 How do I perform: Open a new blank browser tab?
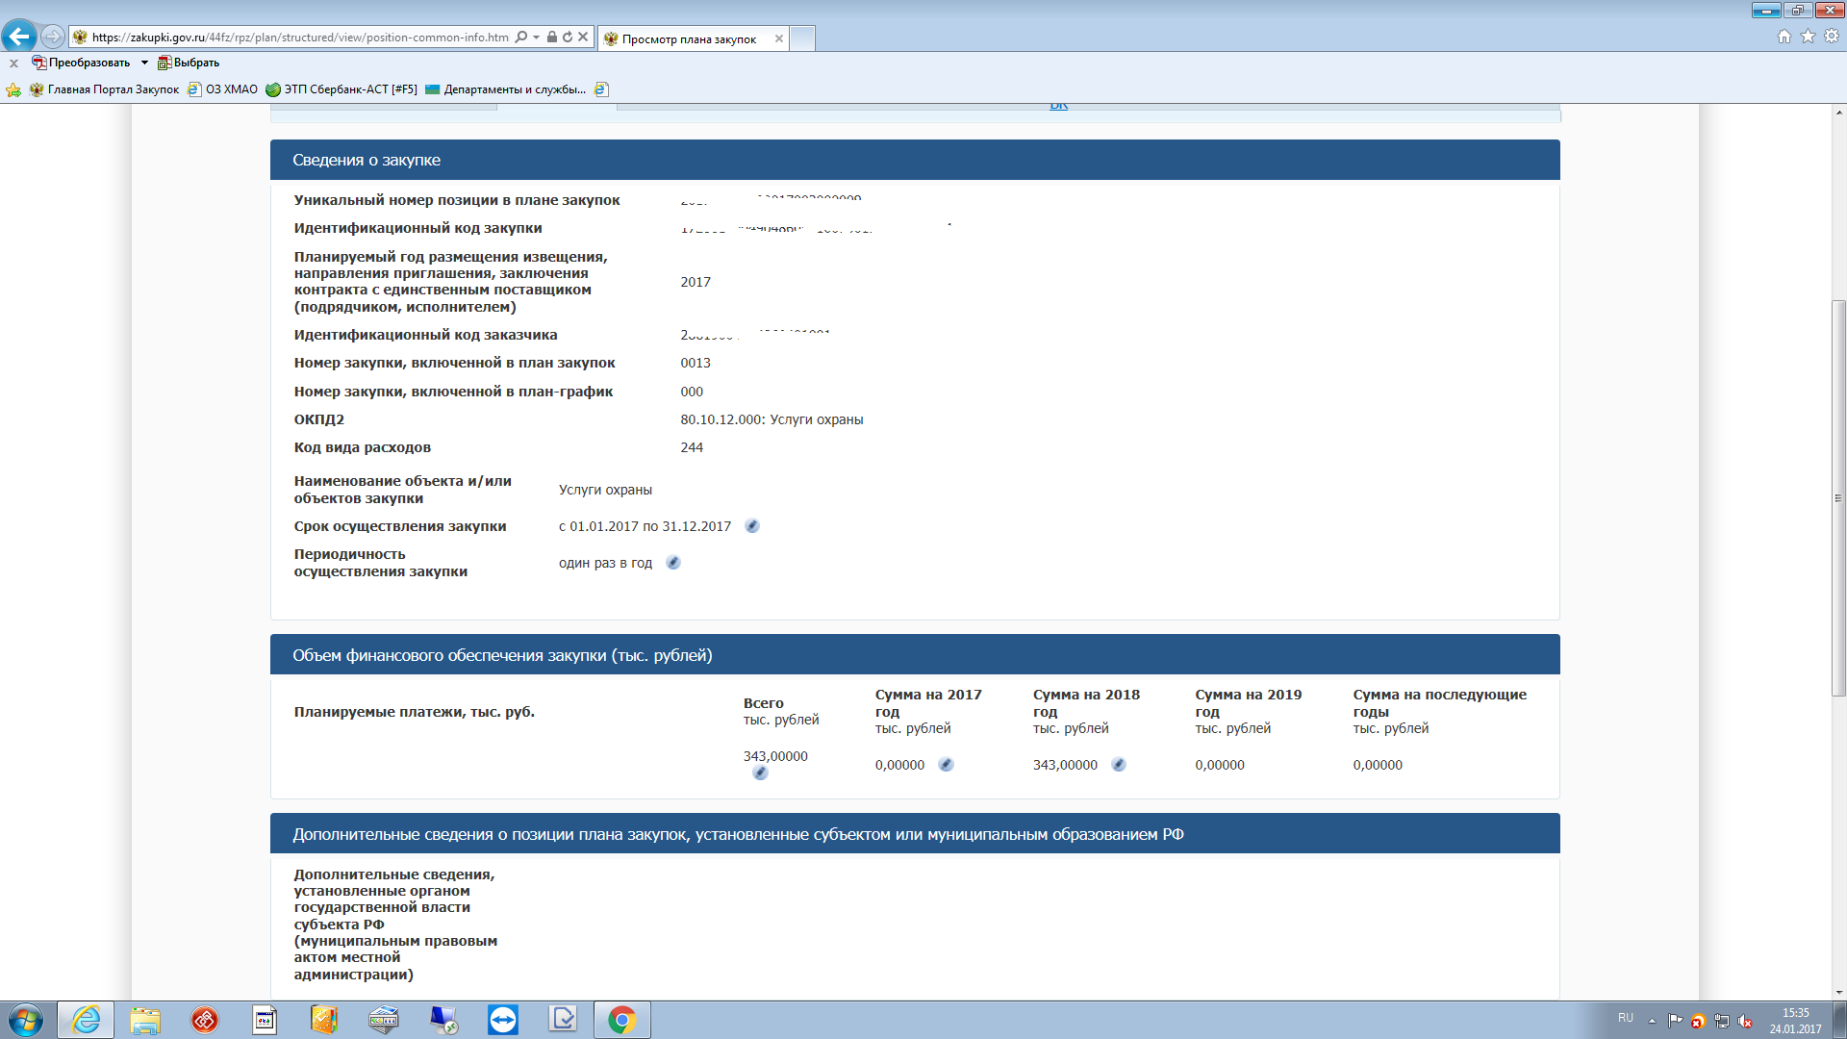click(x=802, y=38)
